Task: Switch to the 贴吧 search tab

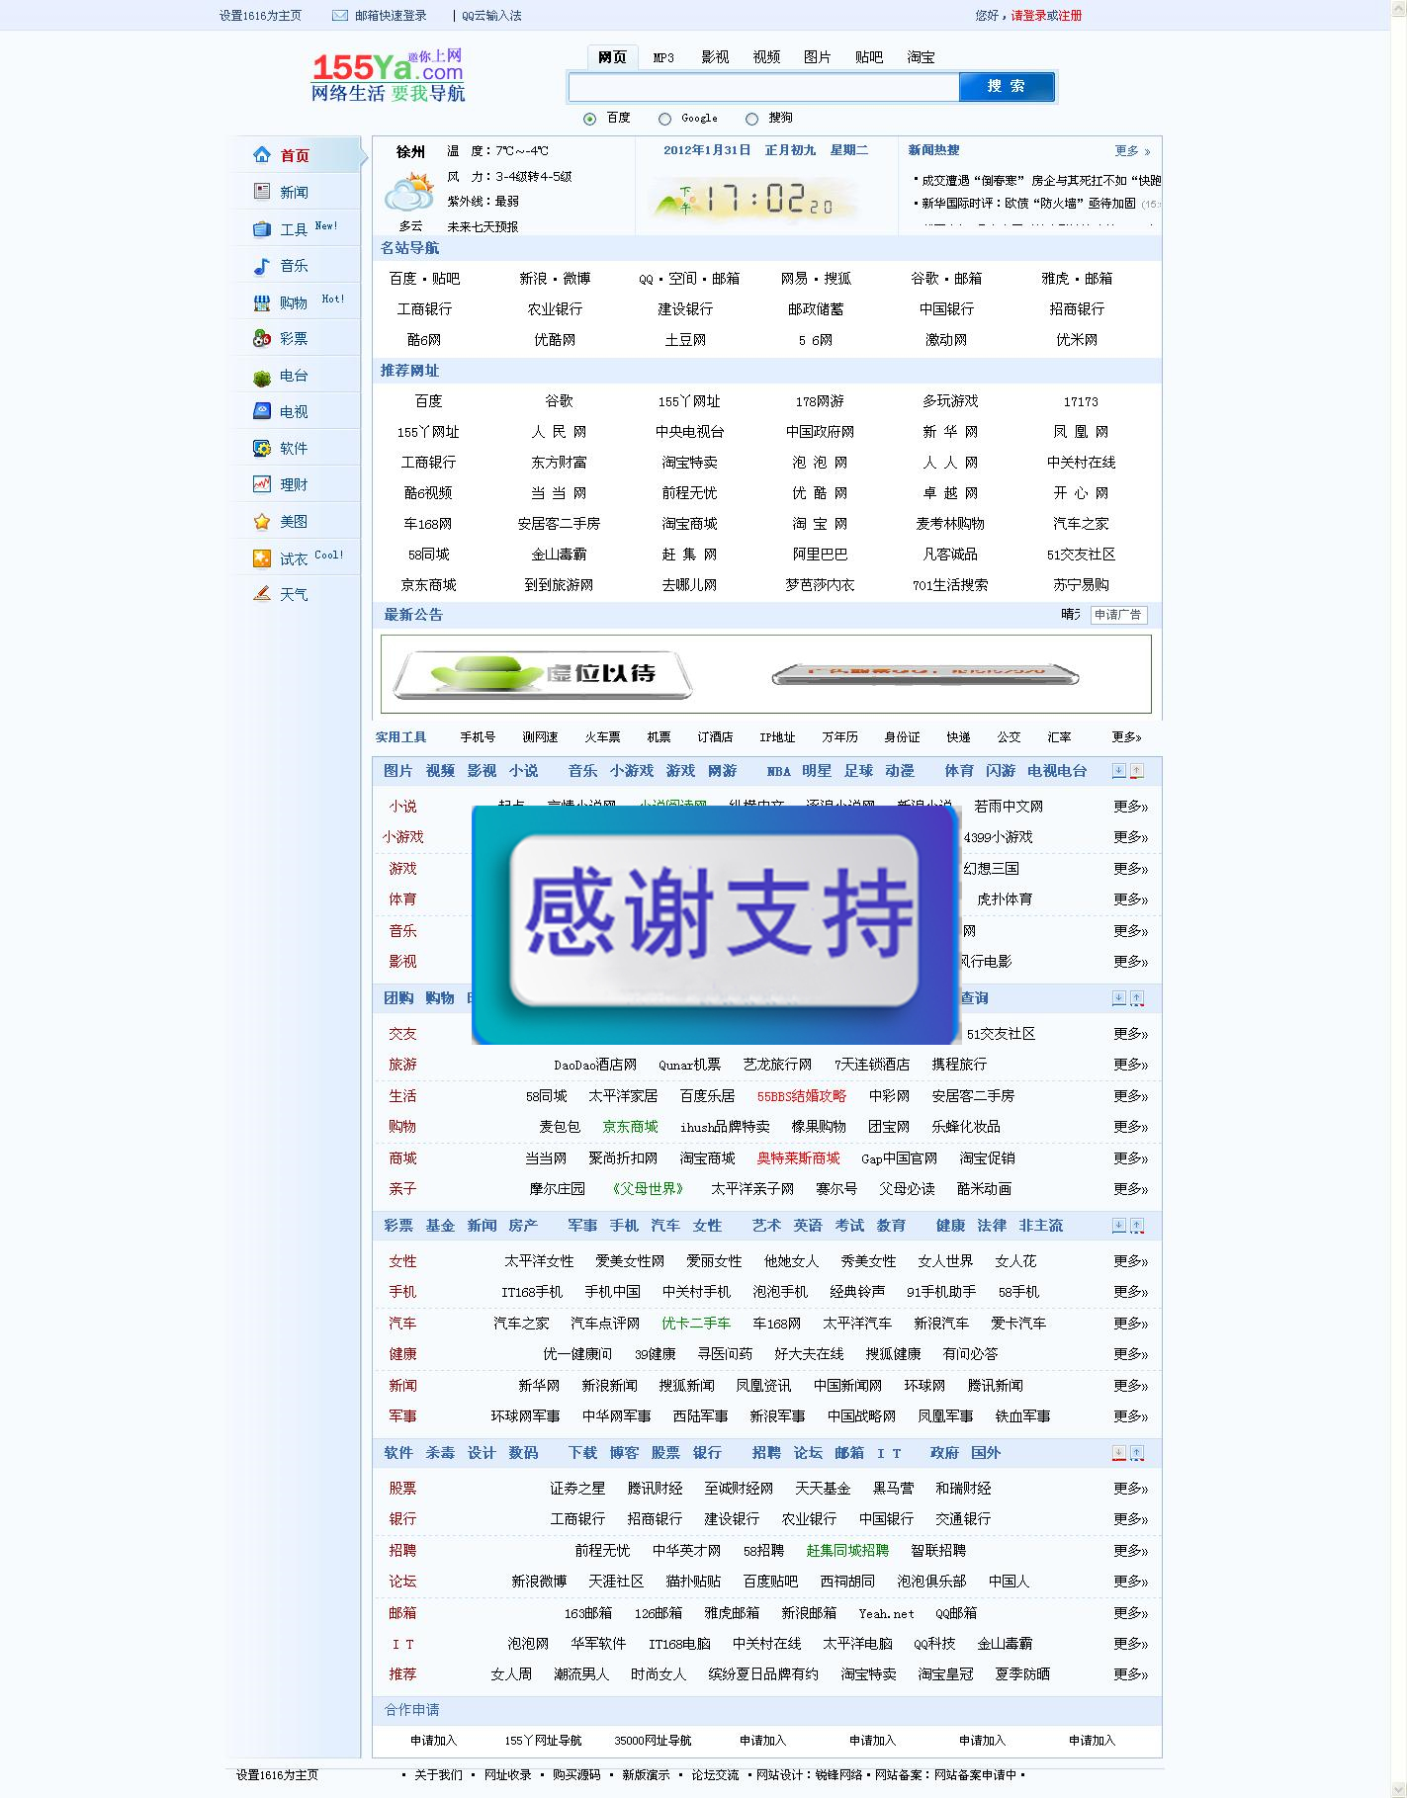Action: pyautogui.click(x=869, y=57)
